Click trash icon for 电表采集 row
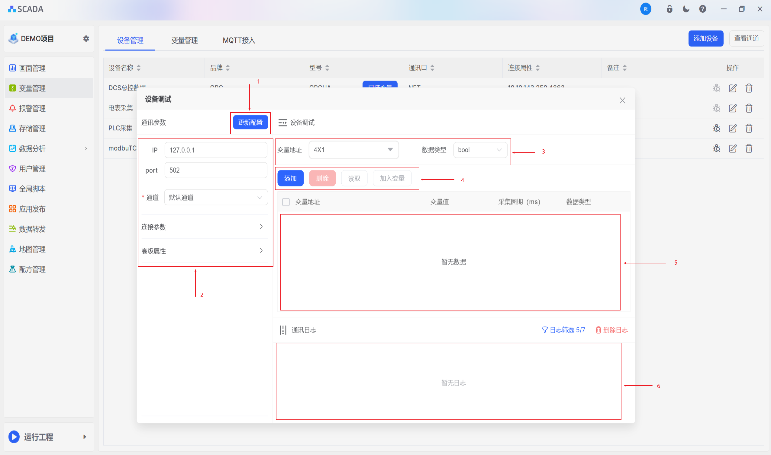Viewport: 771px width, 455px height. 749,108
